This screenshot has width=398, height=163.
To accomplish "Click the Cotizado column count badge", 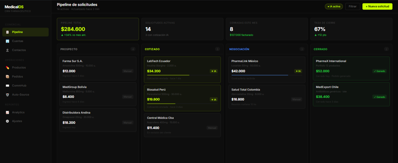I will coord(217,49).
